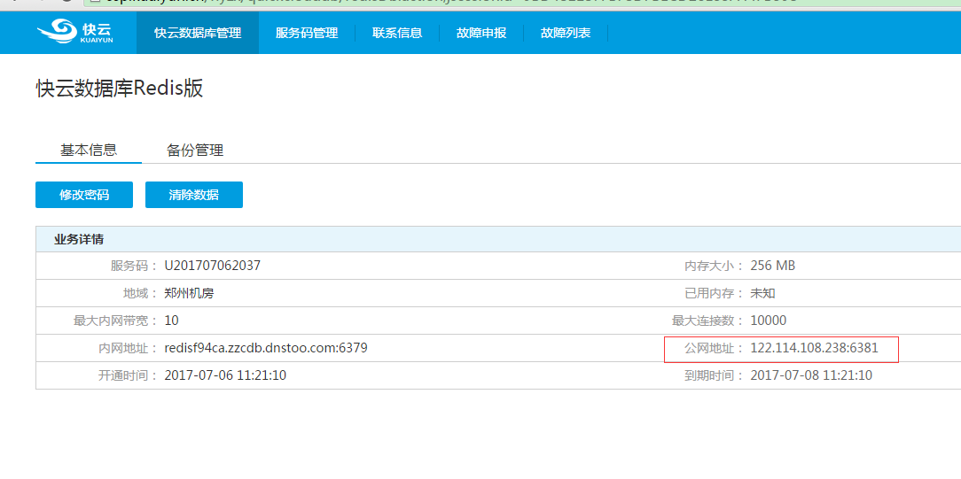Switch to the 基本信息 tab

[89, 150]
